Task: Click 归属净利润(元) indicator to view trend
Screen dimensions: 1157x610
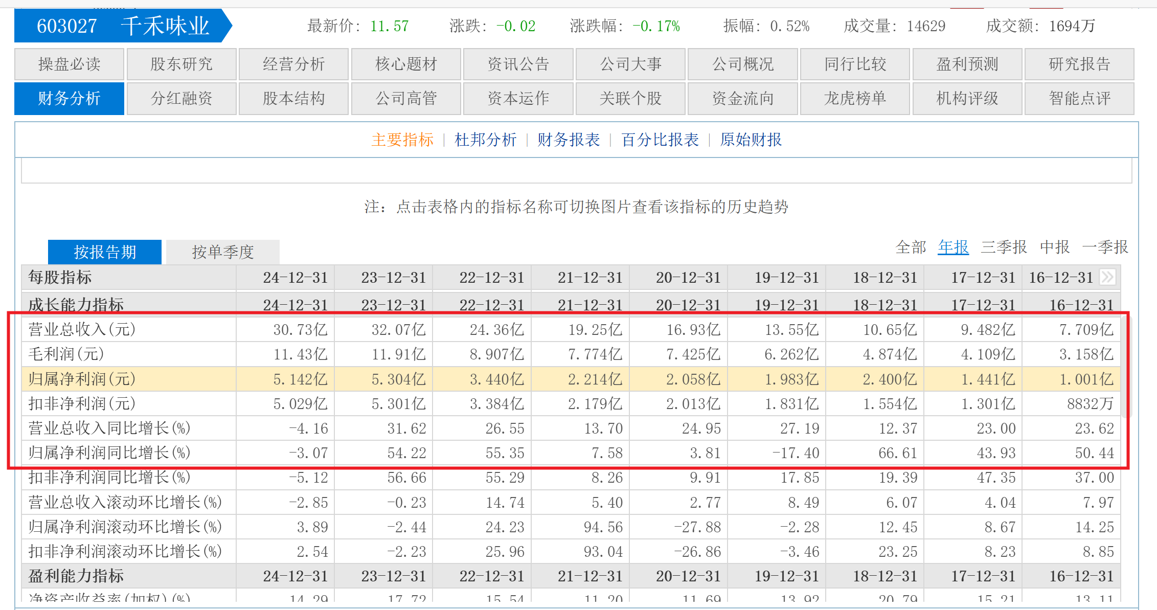Action: pyautogui.click(x=82, y=379)
